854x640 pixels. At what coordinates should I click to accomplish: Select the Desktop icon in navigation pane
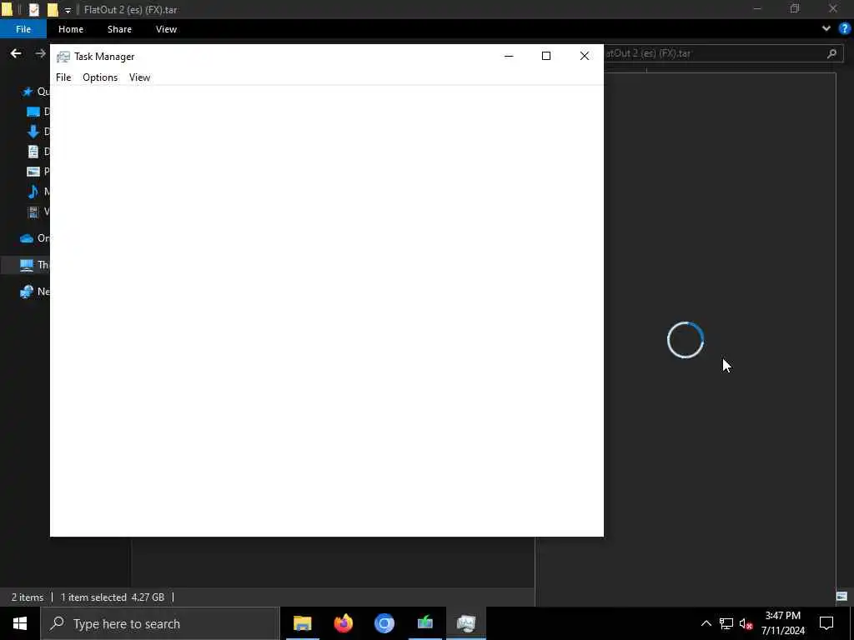(33, 112)
